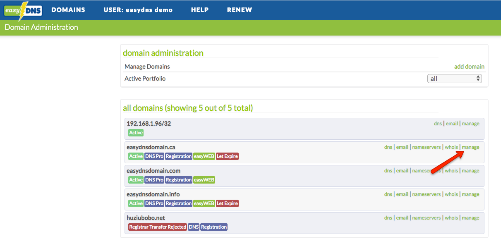Click Active badge under 192.168.1.96/32

click(x=136, y=133)
